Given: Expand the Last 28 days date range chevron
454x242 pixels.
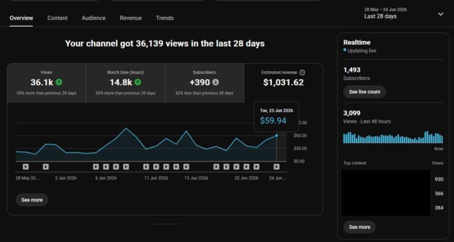Looking at the screenshot, I should pyautogui.click(x=440, y=14).
